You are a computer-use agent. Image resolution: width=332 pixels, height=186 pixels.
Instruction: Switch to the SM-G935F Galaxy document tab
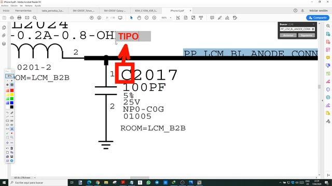115,10
